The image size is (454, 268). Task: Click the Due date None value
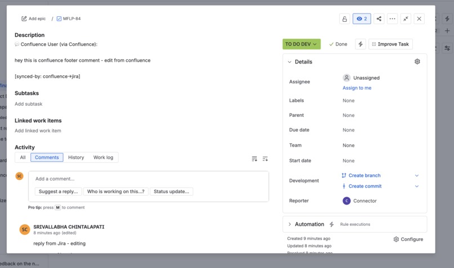coord(348,130)
